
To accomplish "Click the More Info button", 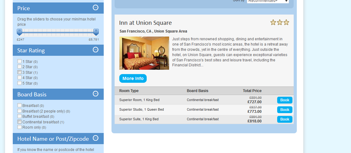I will 133,78.
